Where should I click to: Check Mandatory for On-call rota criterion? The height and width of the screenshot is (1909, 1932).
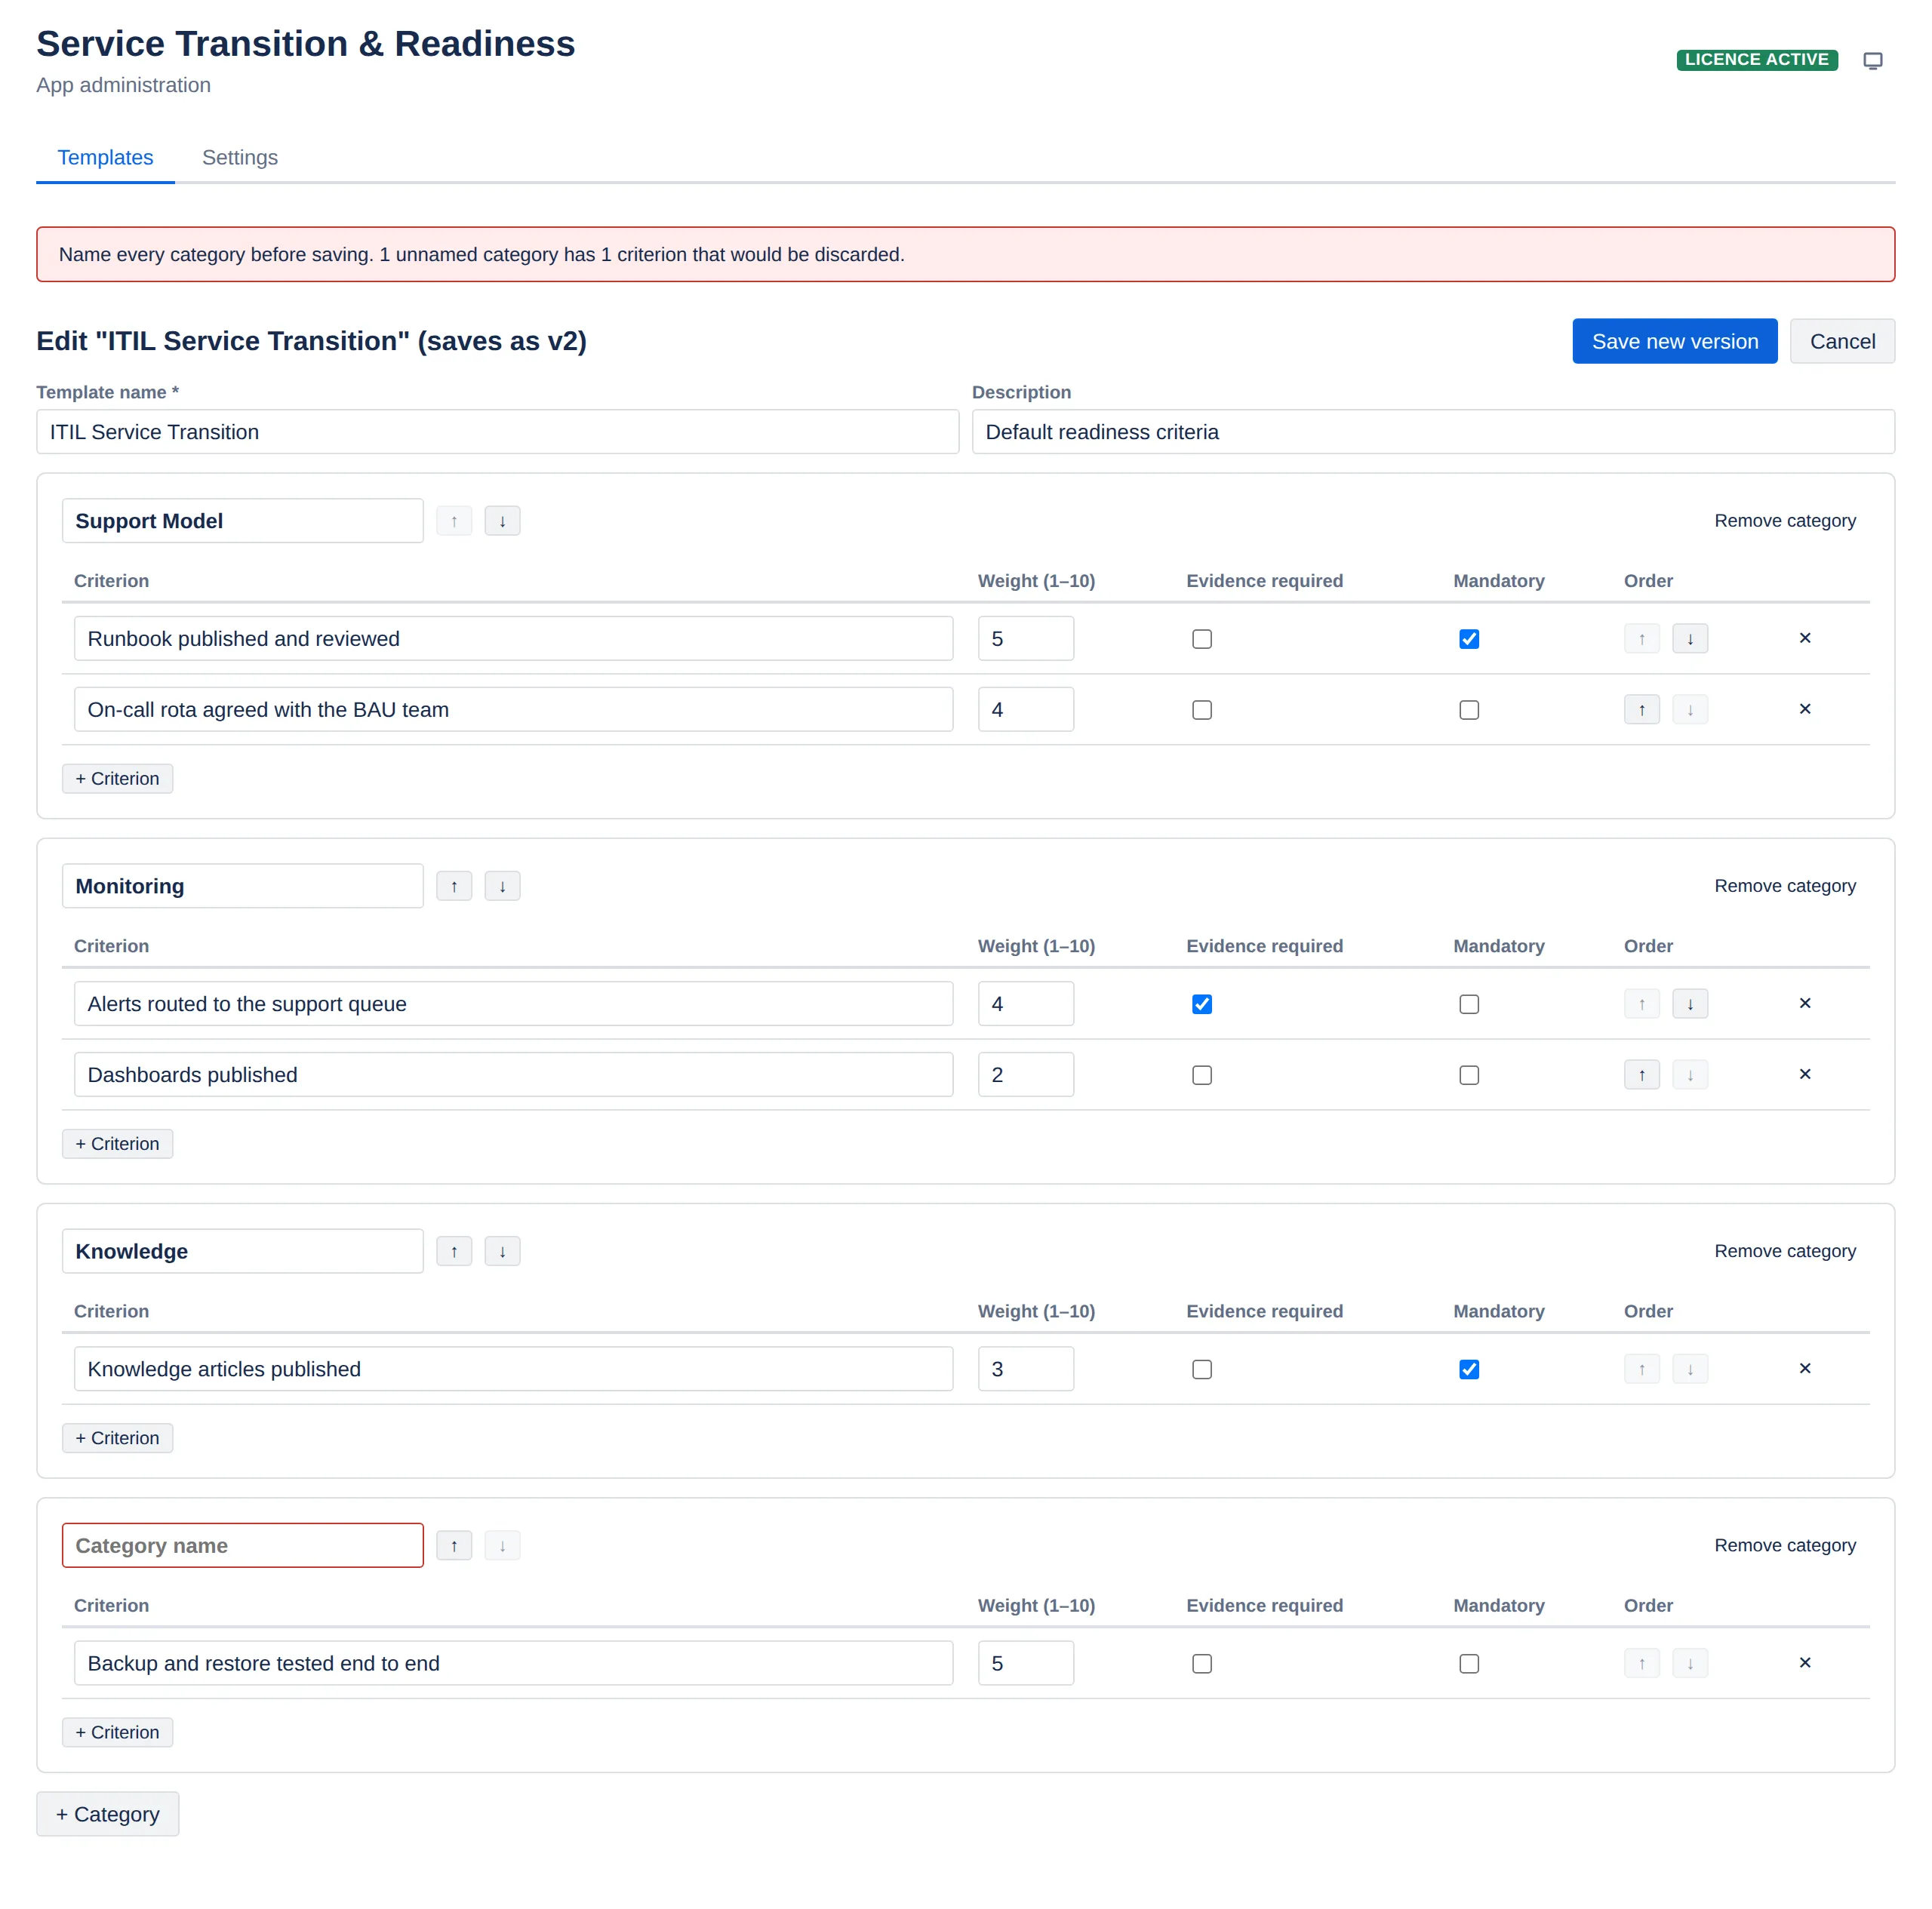1469,710
